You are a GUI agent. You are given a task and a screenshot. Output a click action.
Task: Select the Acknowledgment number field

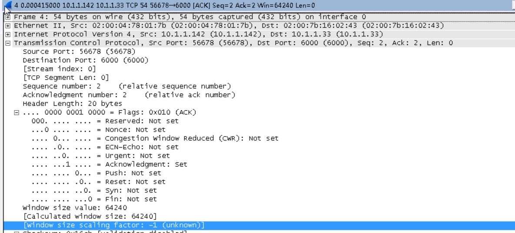[129, 95]
